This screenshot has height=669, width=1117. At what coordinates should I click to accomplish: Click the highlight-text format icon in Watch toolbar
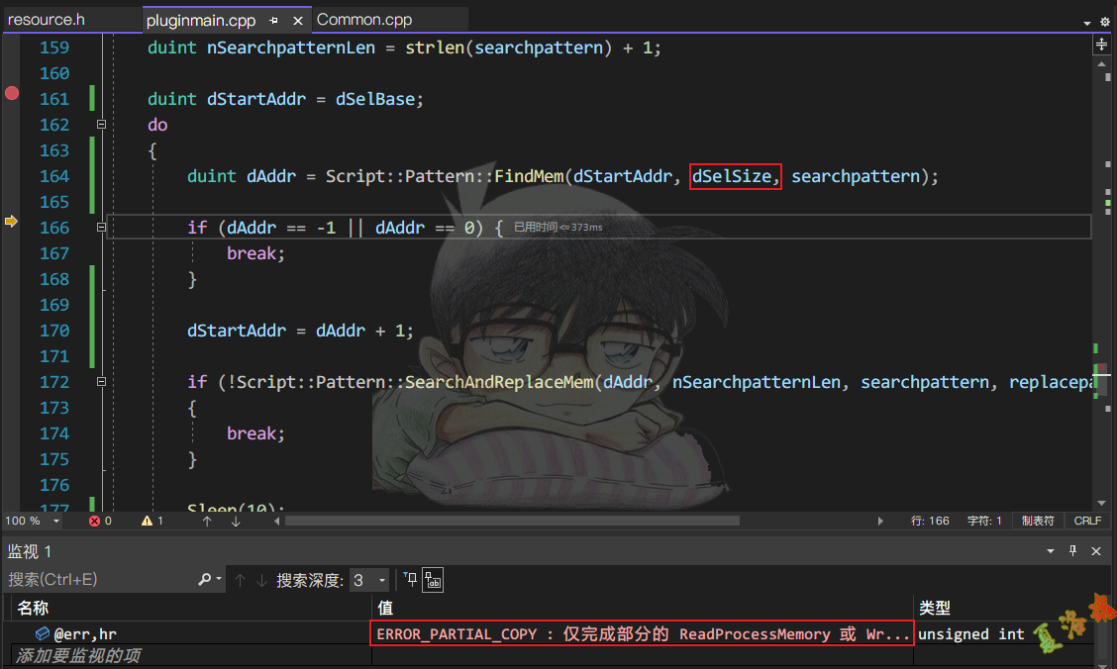click(x=433, y=580)
